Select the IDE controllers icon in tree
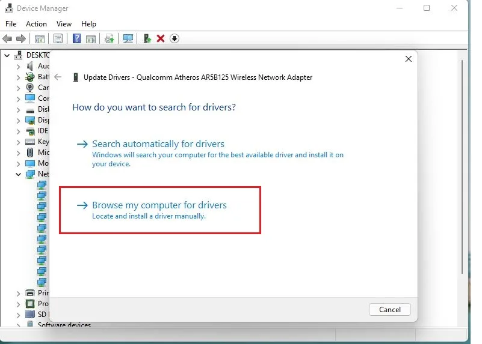Screen dimensions: 482x344 [30, 131]
